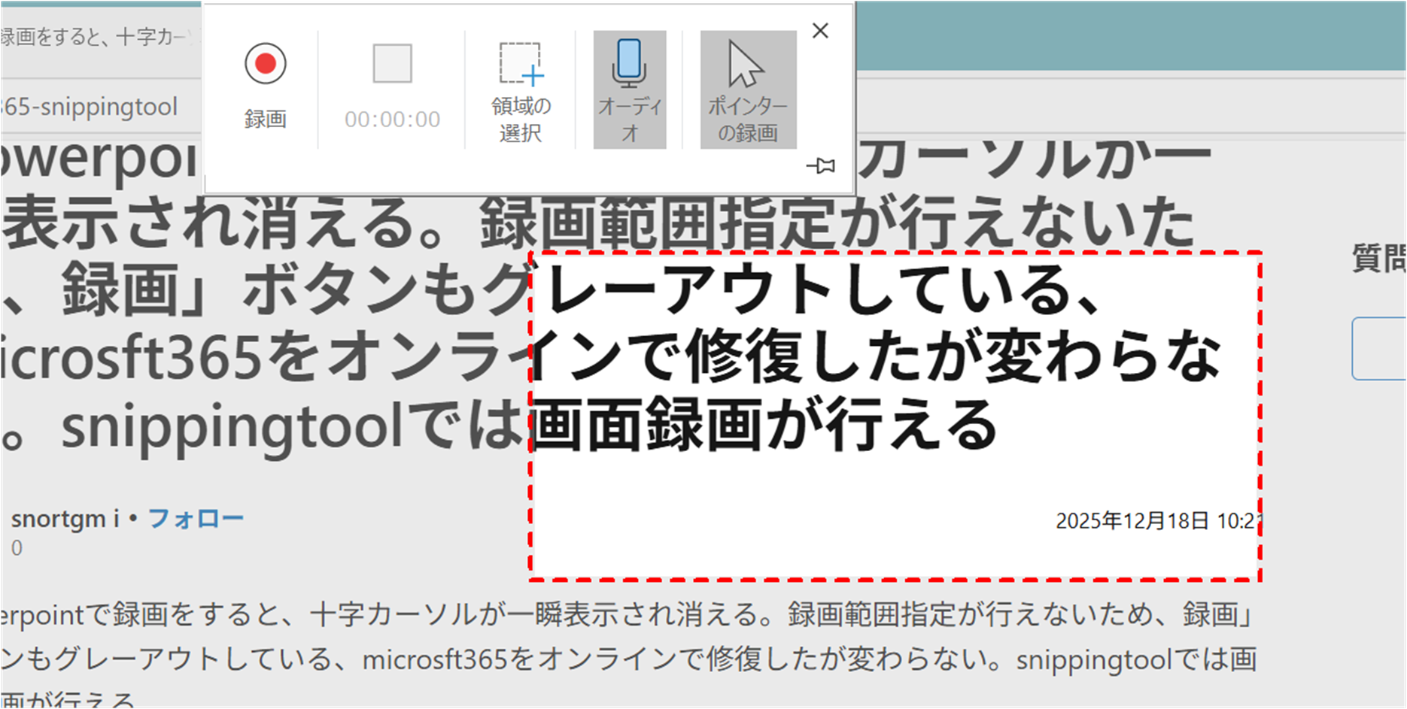The width and height of the screenshot is (1407, 709).
Task: Click the 00:00:00 timer display
Action: (x=392, y=118)
